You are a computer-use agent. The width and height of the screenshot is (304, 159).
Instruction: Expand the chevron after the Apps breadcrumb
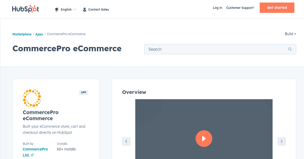[45, 34]
